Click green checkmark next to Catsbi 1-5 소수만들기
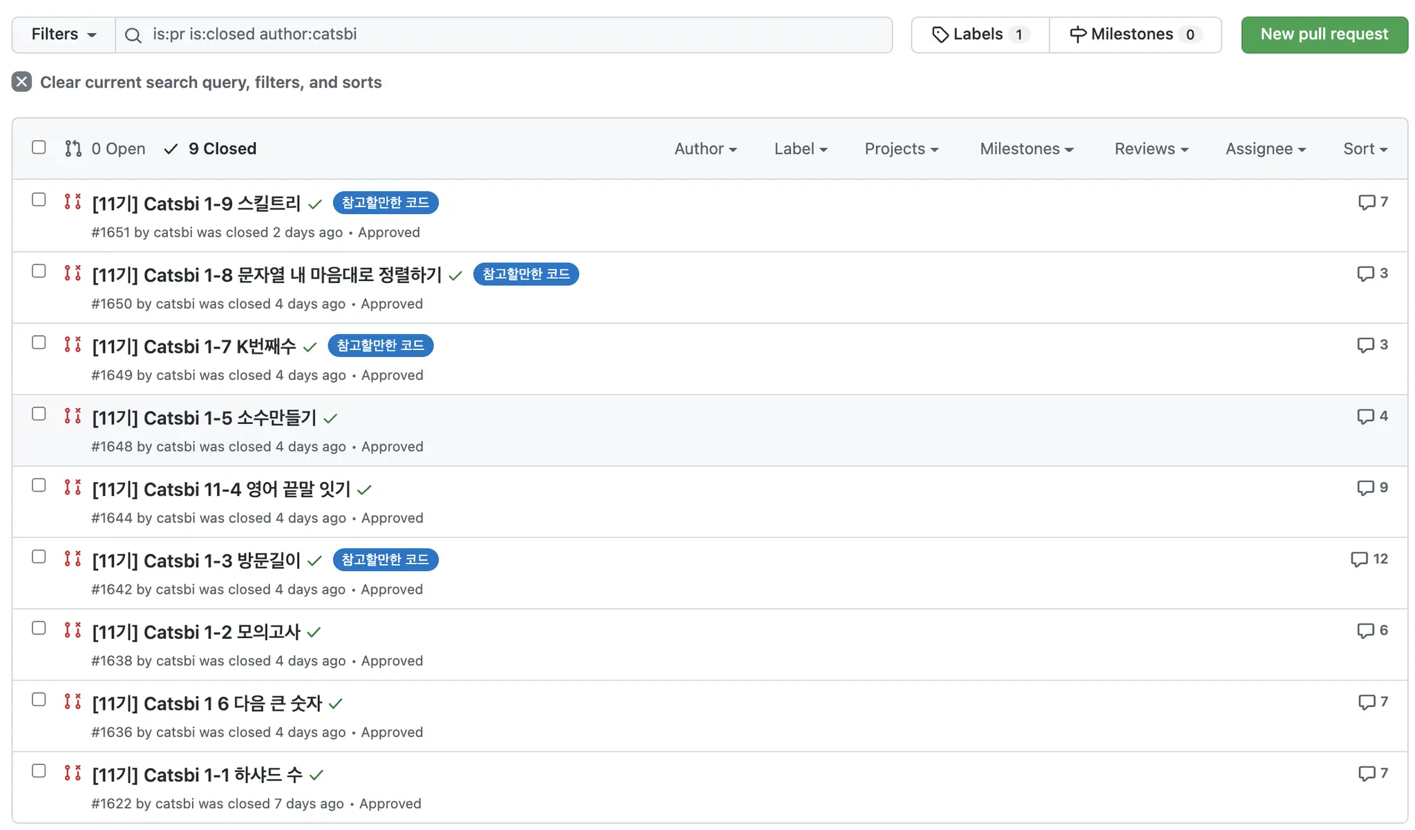 point(330,418)
